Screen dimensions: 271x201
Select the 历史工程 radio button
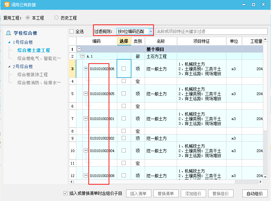[x=56, y=18]
